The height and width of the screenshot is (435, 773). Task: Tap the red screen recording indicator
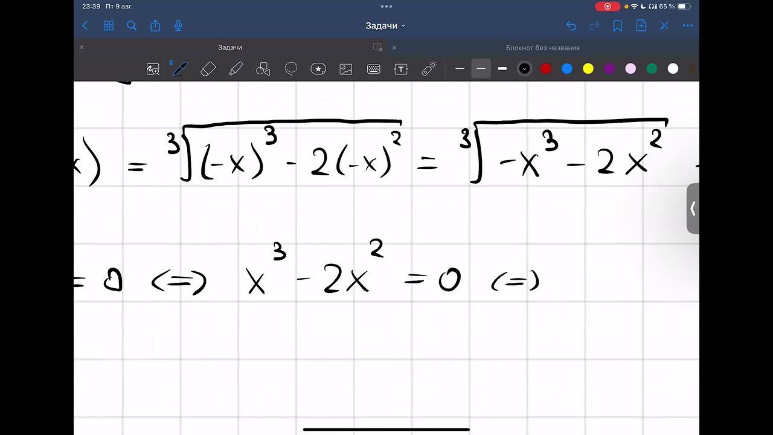[607, 6]
